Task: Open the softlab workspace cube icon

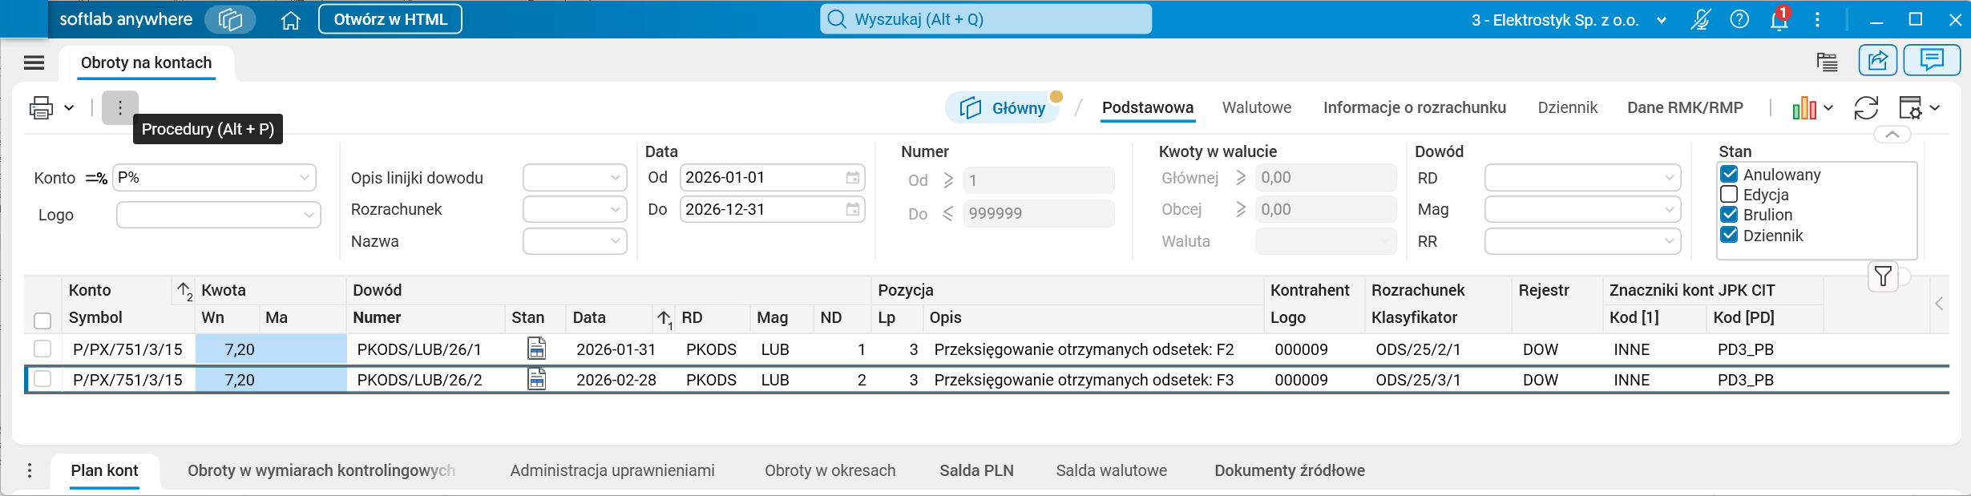Action: (230, 19)
